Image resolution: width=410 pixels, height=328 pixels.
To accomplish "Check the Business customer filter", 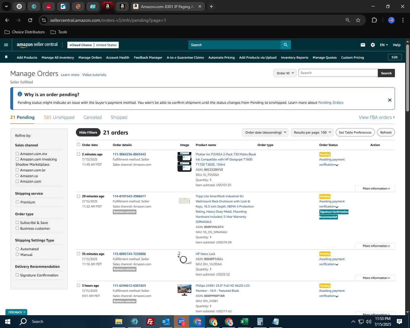I will [x=17, y=228].
